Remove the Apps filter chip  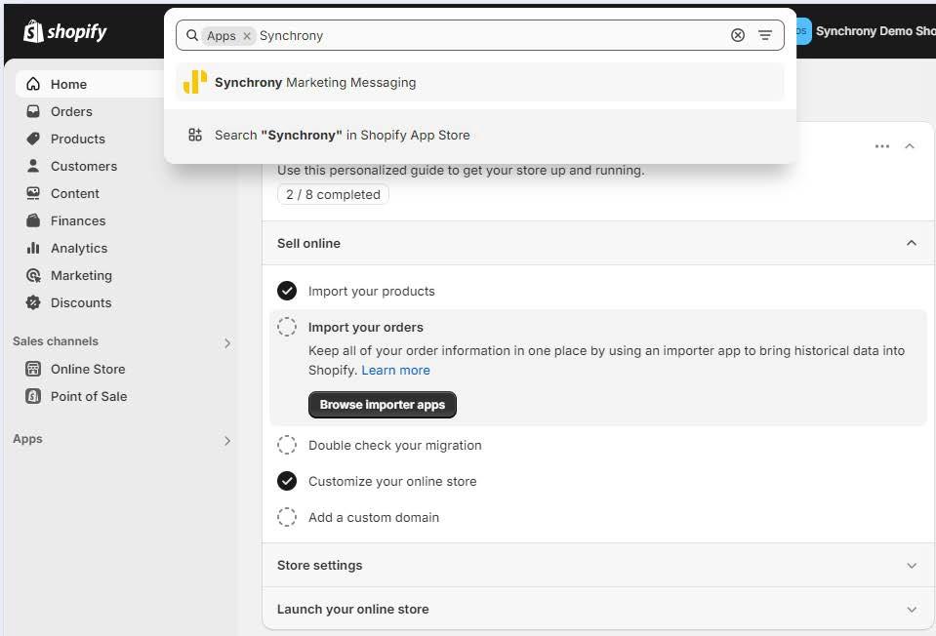pyautogui.click(x=247, y=35)
